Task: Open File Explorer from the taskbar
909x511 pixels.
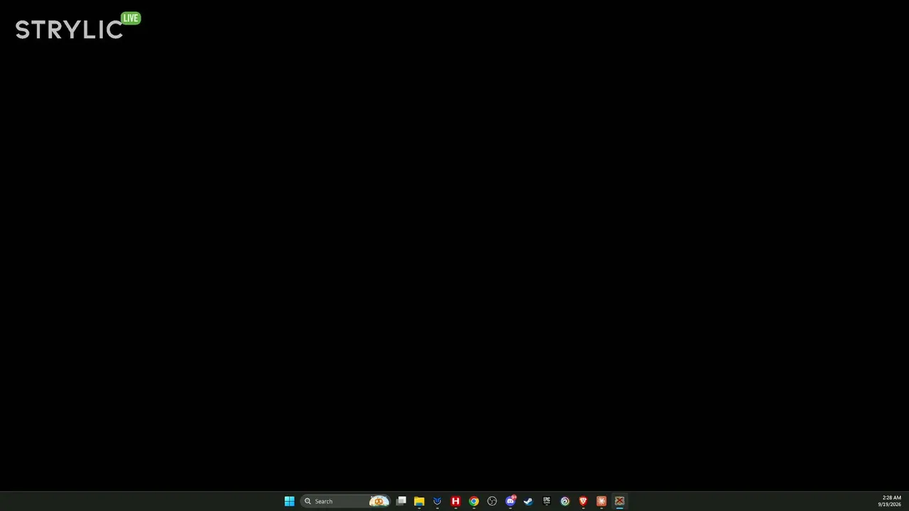Action: point(419,501)
